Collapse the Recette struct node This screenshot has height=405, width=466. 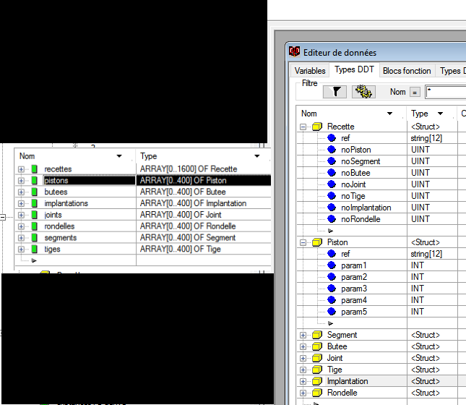coord(303,127)
